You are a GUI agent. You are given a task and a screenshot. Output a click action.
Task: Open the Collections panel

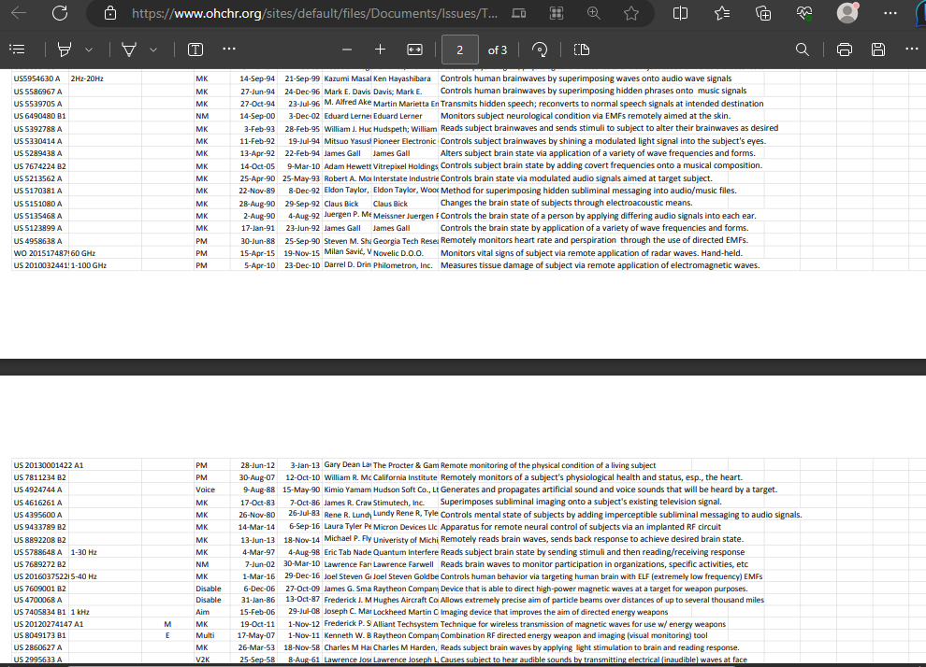click(763, 13)
